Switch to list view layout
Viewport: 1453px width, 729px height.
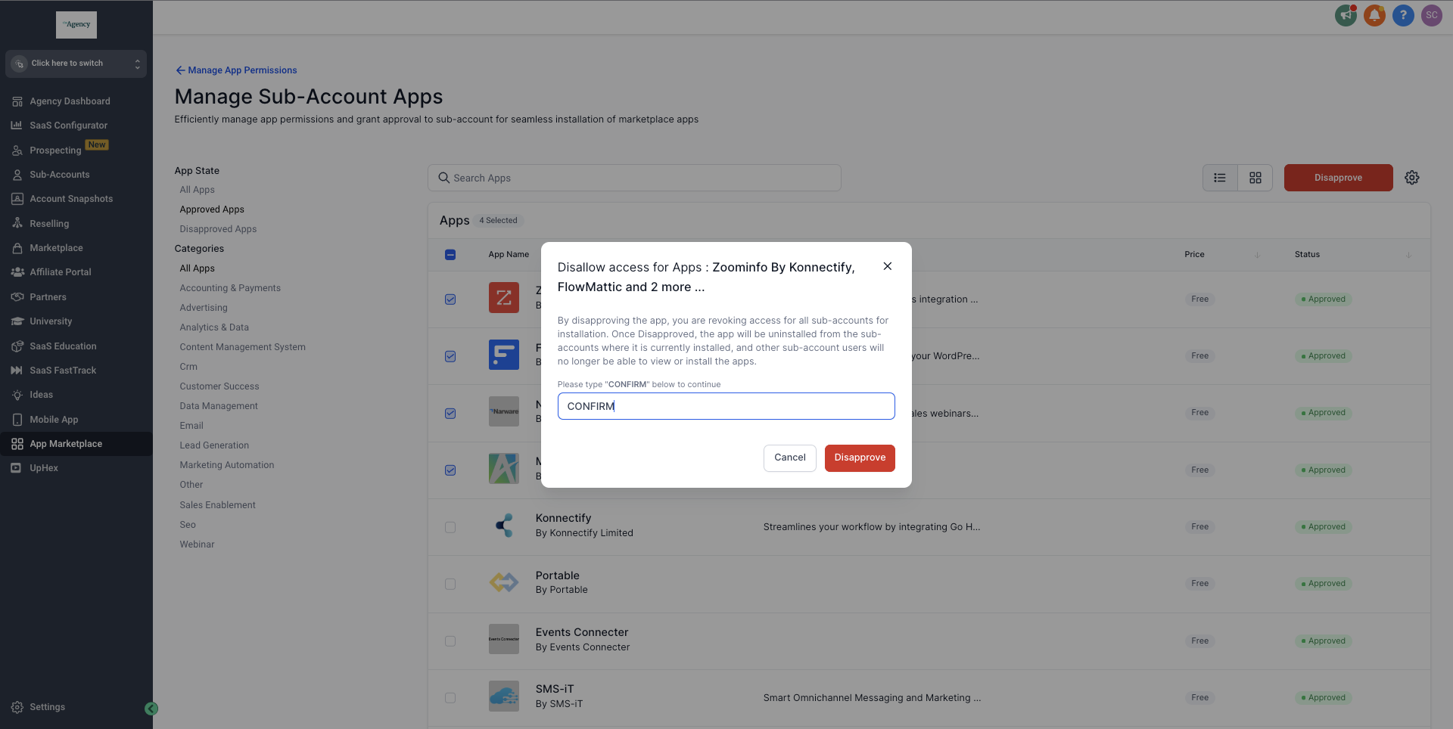(x=1220, y=178)
